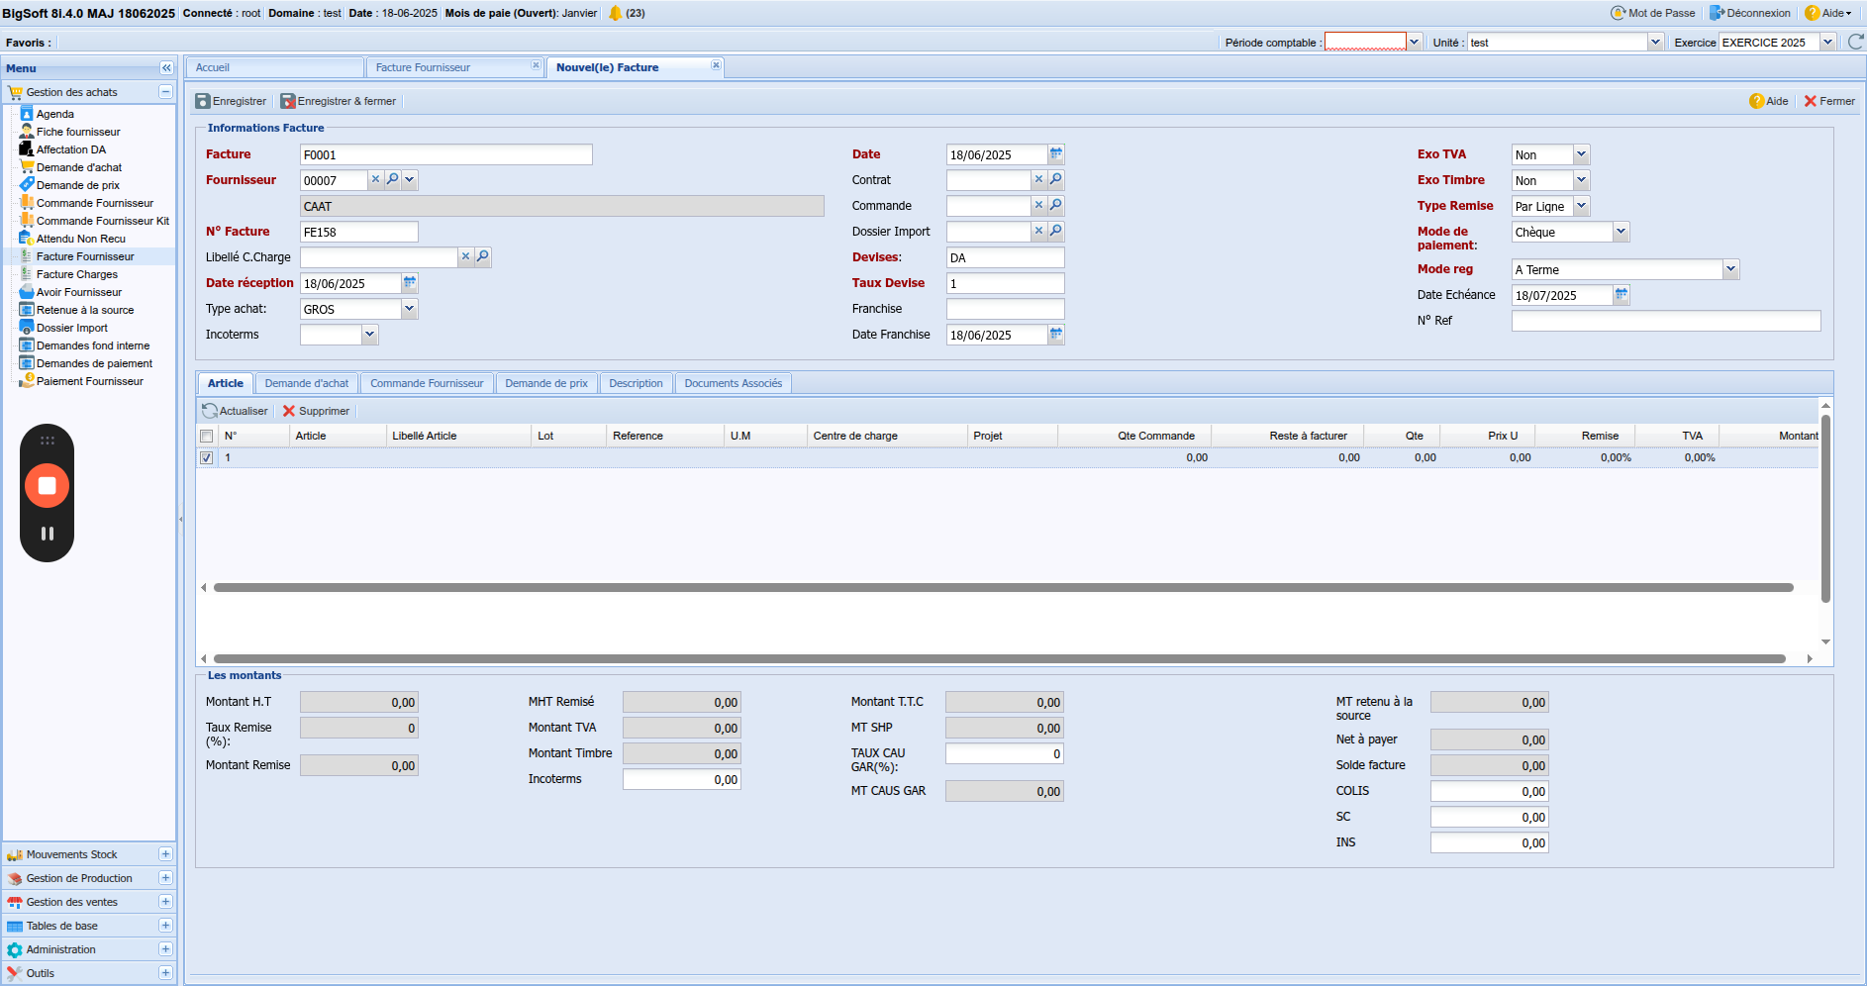Screen dimensions: 1867x986
Task: Pause the screen recording
Action: (47, 534)
